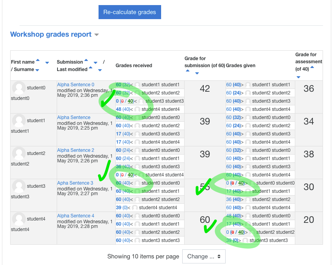Open overridden 0 / 40 grade student0 received from student3
This screenshot has height=265, width=332.
(x=125, y=101)
